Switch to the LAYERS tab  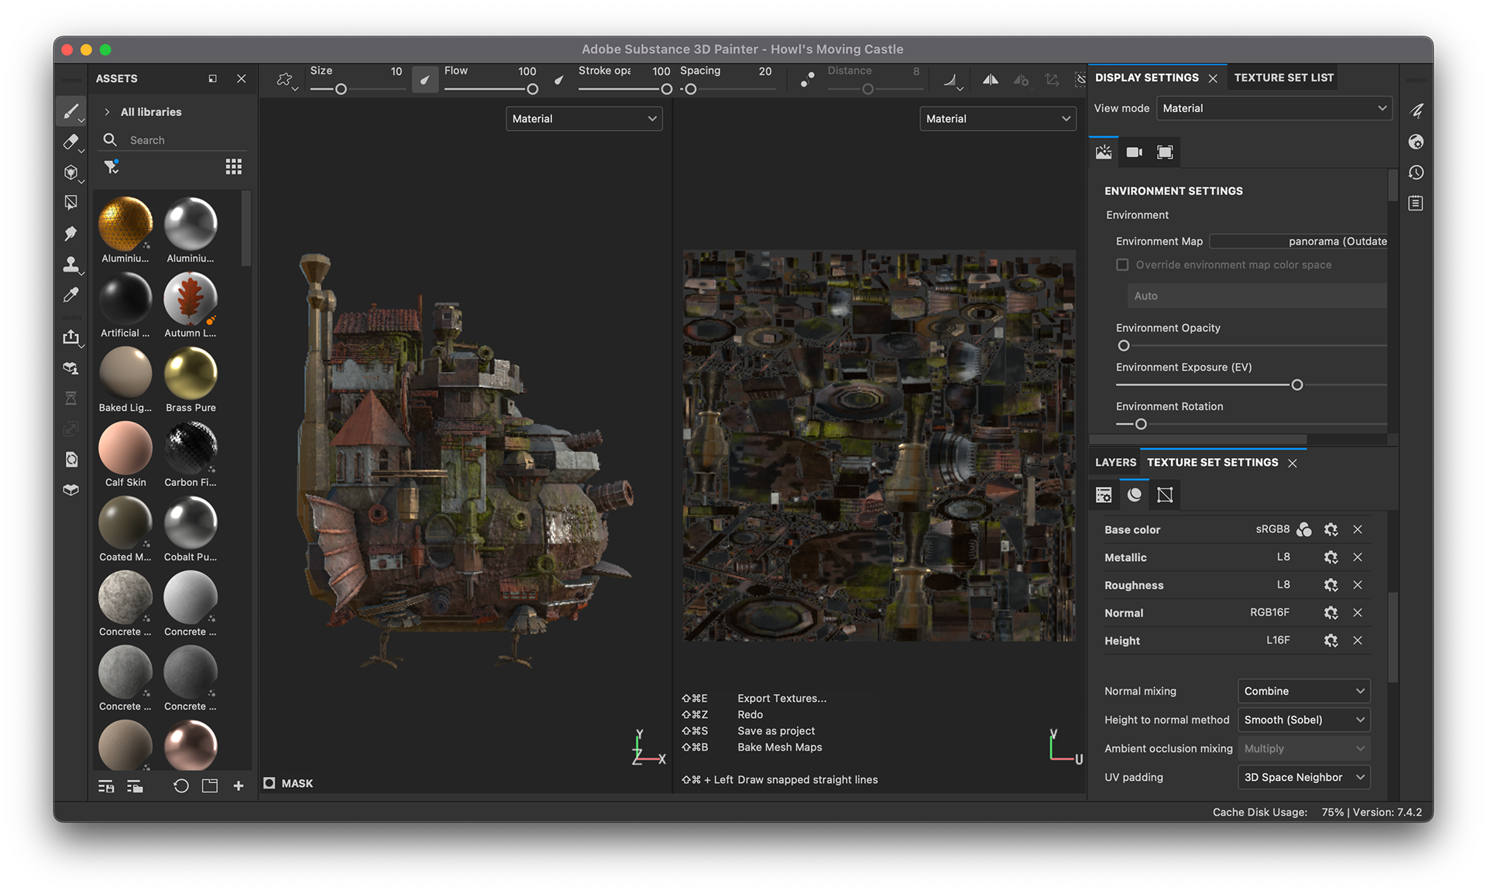1115,463
